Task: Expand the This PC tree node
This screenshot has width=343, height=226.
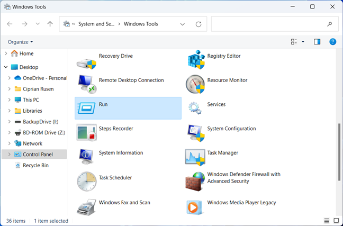Action: click(x=9, y=100)
